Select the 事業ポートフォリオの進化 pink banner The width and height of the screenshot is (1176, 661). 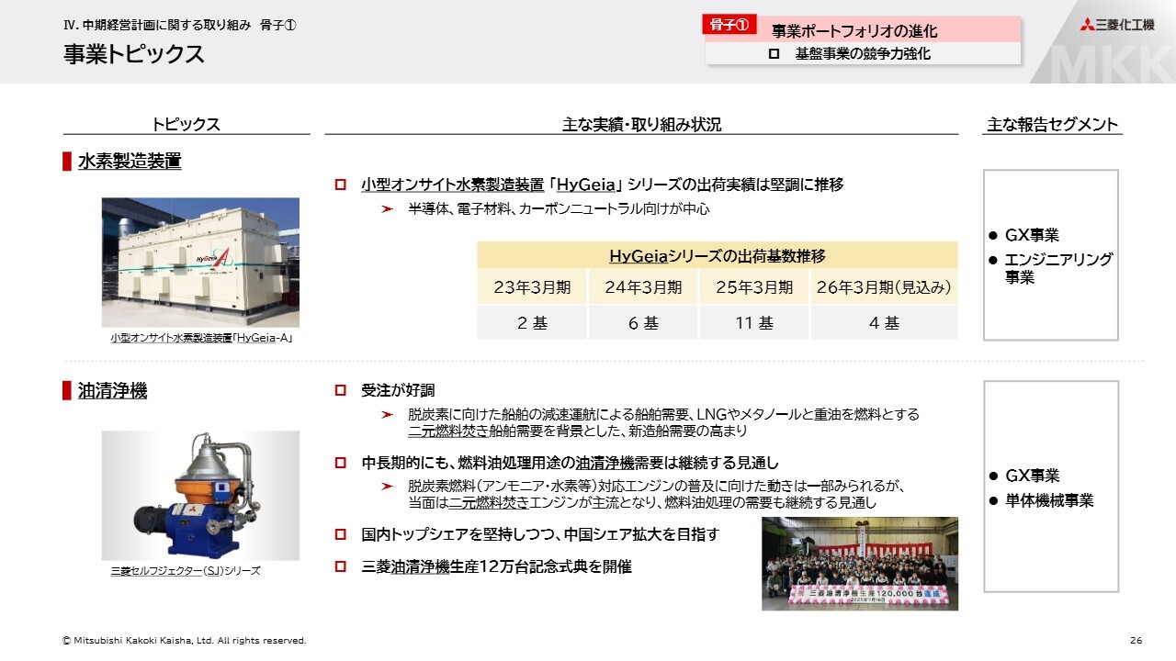[854, 31]
